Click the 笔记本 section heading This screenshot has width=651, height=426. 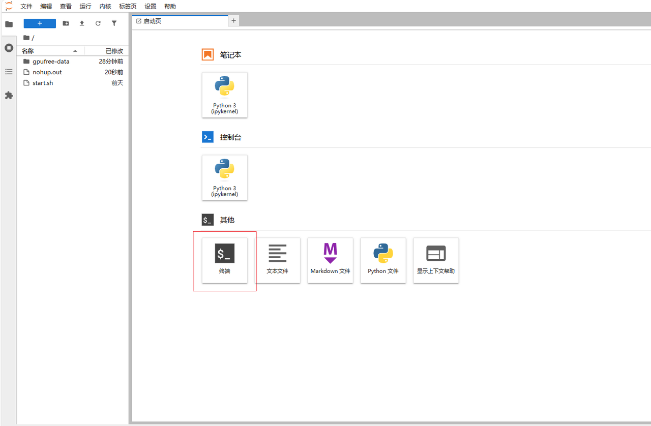[x=230, y=55]
